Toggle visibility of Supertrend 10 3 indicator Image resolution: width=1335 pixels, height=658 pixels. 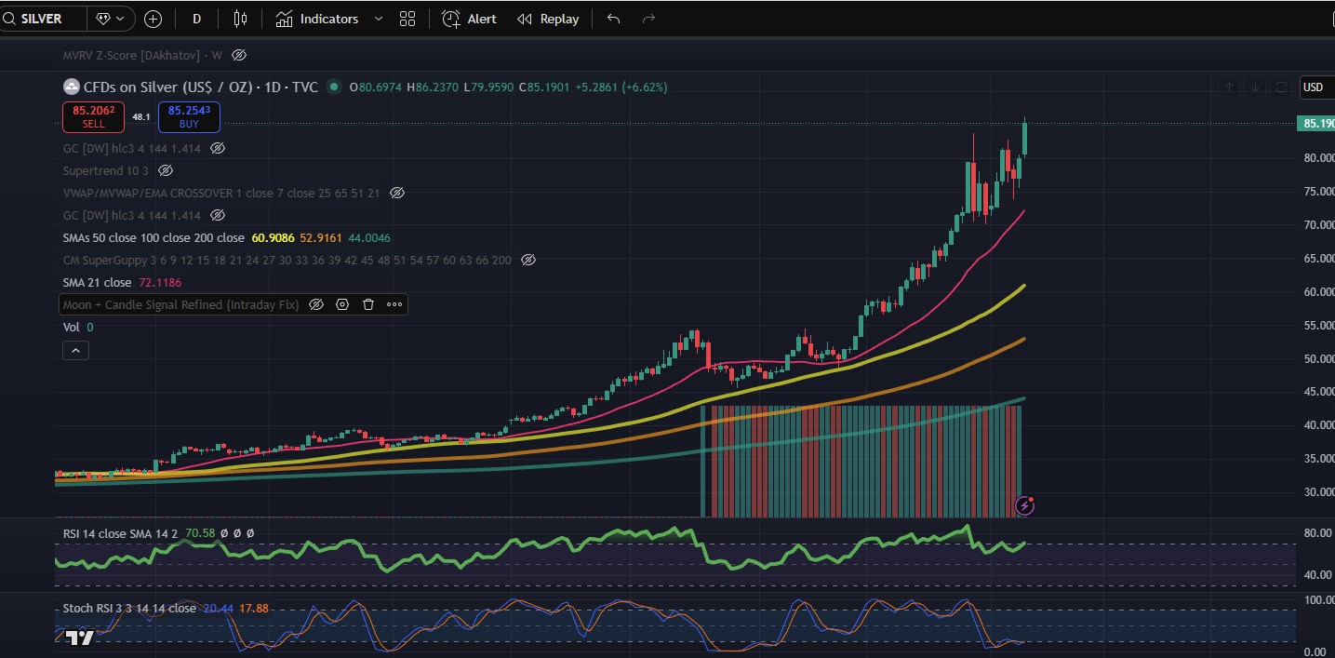point(166,170)
